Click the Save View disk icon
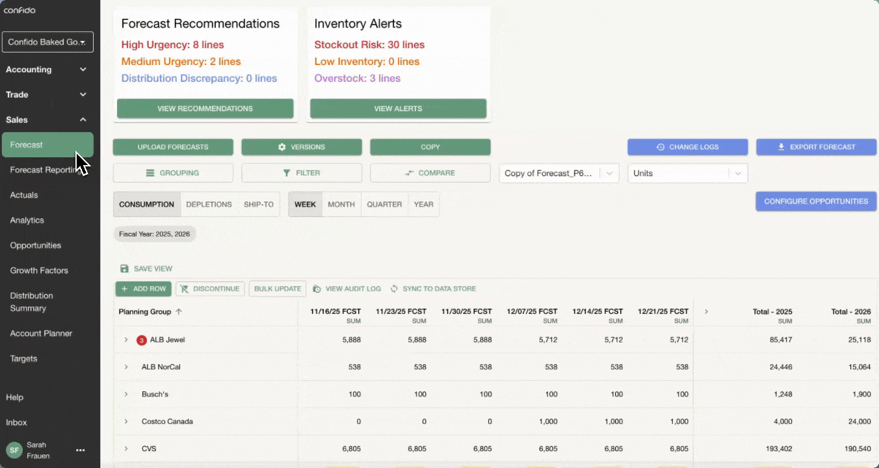The height and width of the screenshot is (468, 879). [124, 269]
